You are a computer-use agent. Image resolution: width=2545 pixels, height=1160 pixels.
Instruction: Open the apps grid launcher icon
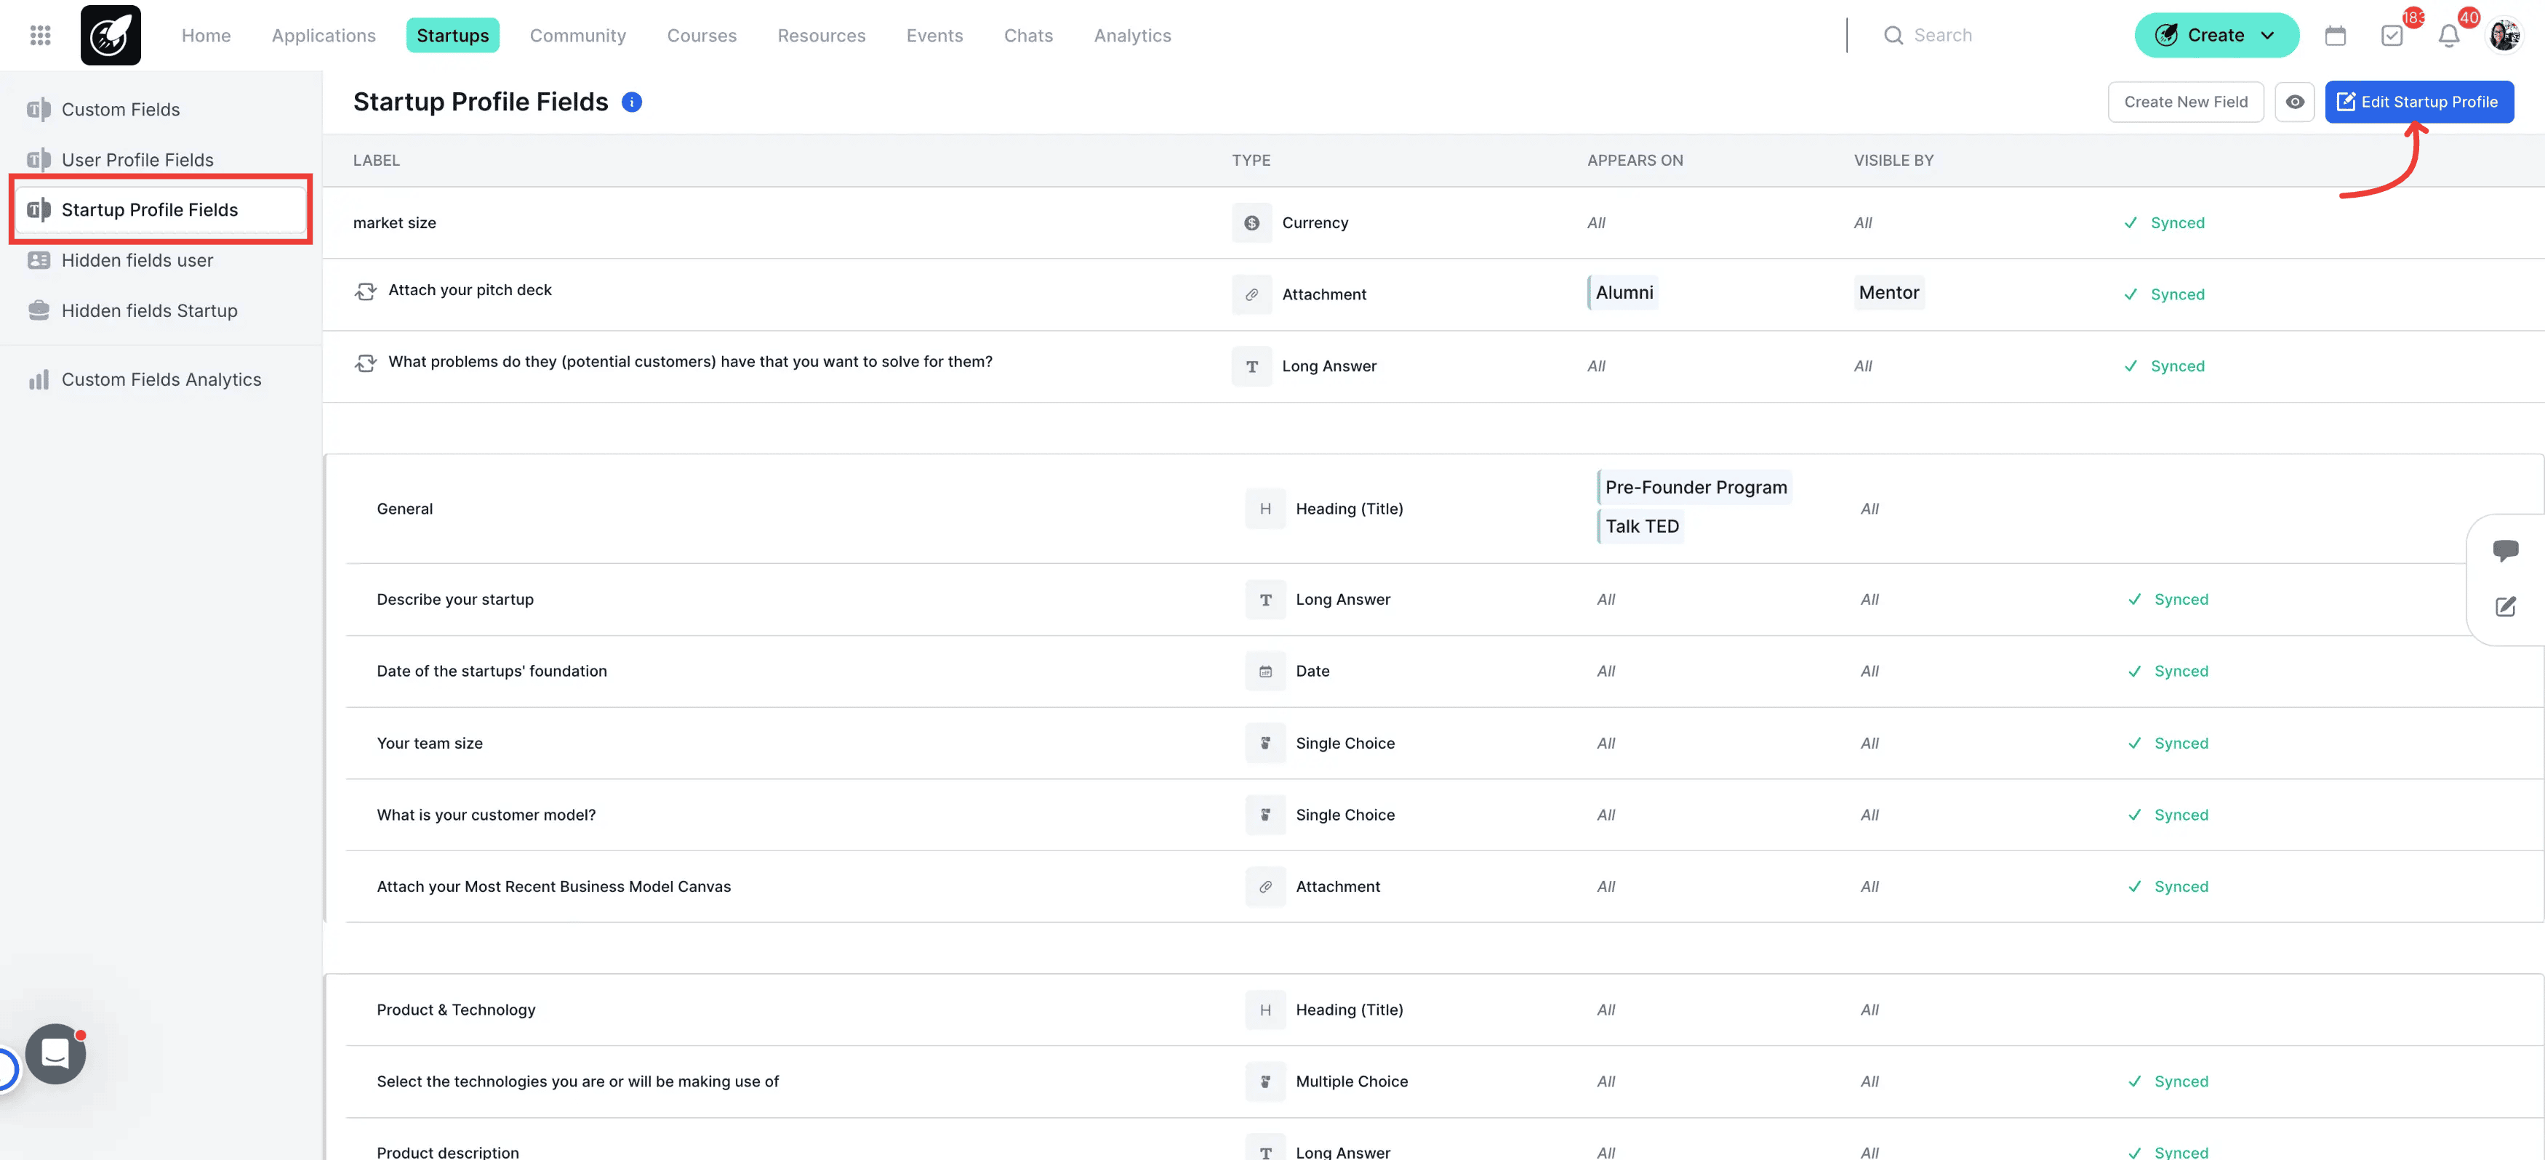point(41,36)
